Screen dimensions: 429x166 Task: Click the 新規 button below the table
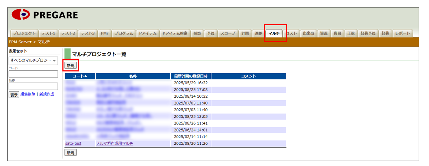click(71, 152)
